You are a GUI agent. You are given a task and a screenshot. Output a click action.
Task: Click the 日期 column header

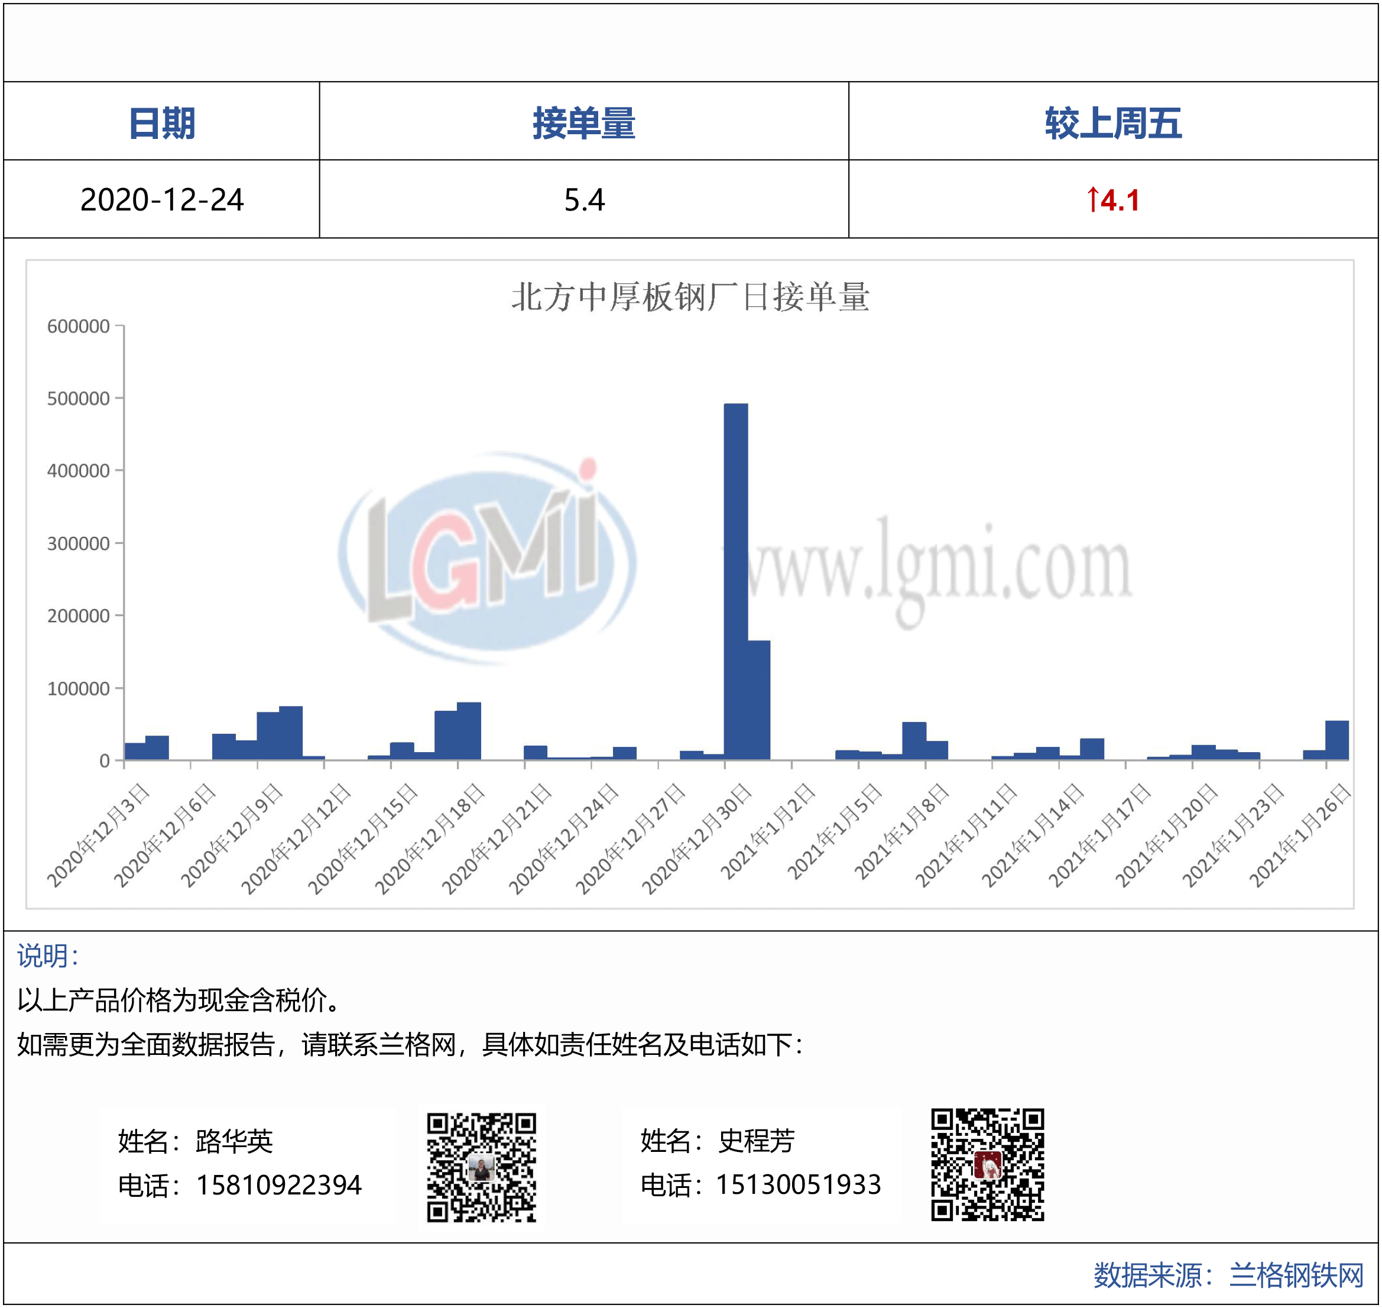162,123
